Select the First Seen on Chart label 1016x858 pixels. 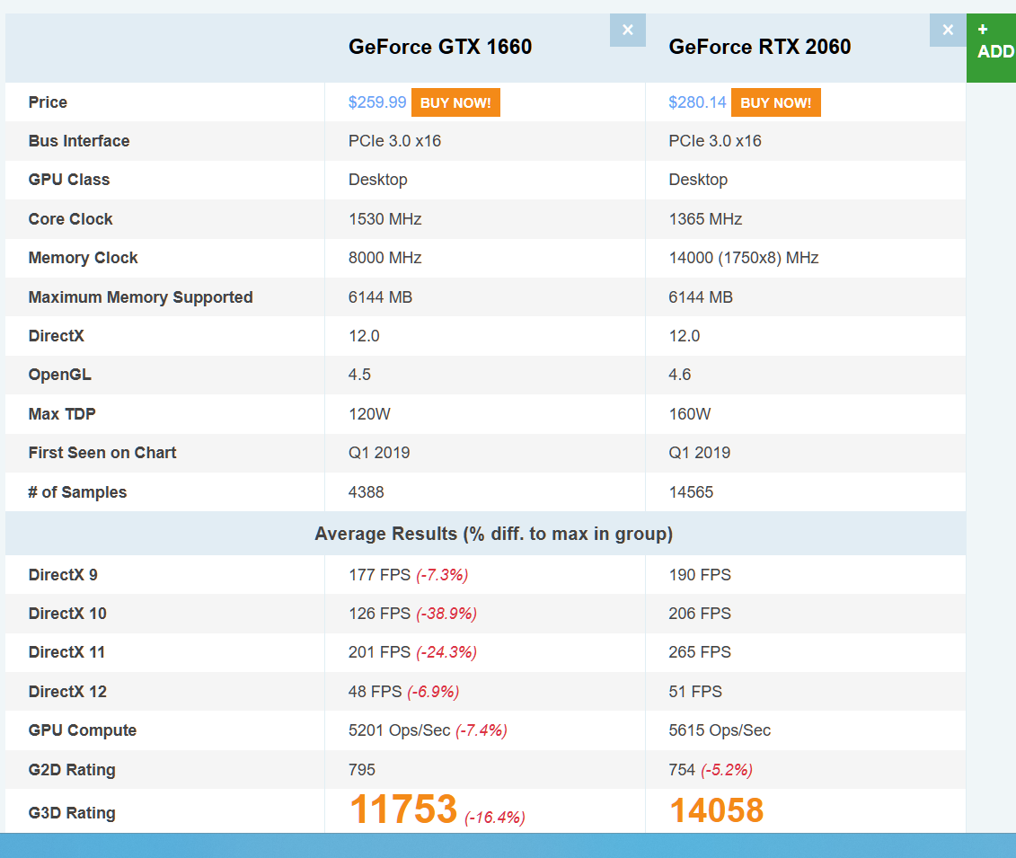pos(102,452)
